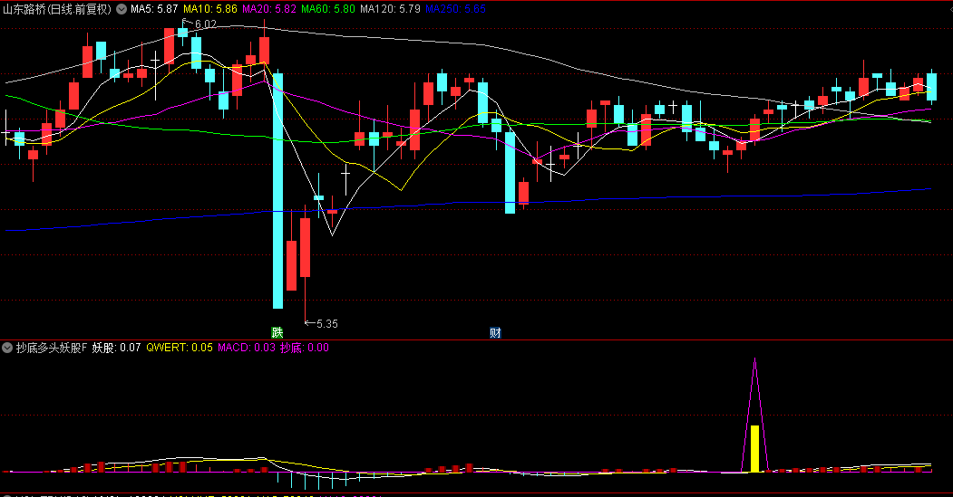Click the 5.35 low price annotation
Image resolution: width=953 pixels, height=497 pixels.
coord(327,323)
